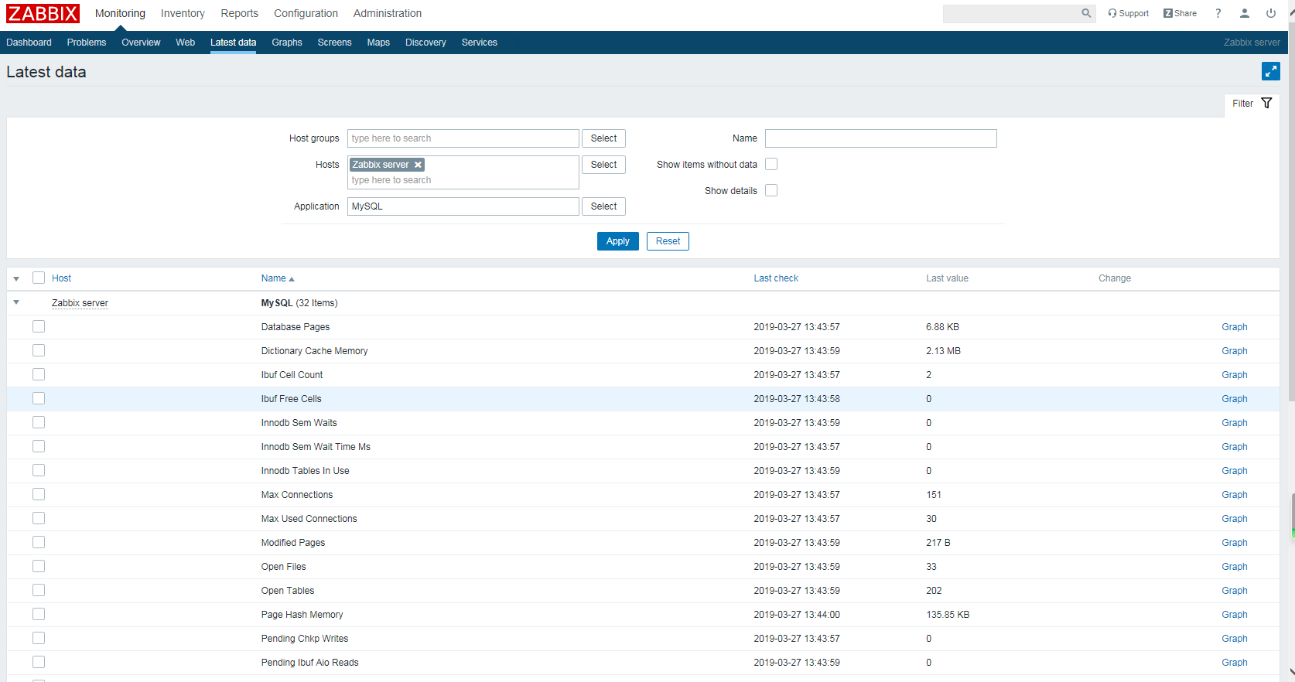Sort by Last check column

click(x=776, y=278)
